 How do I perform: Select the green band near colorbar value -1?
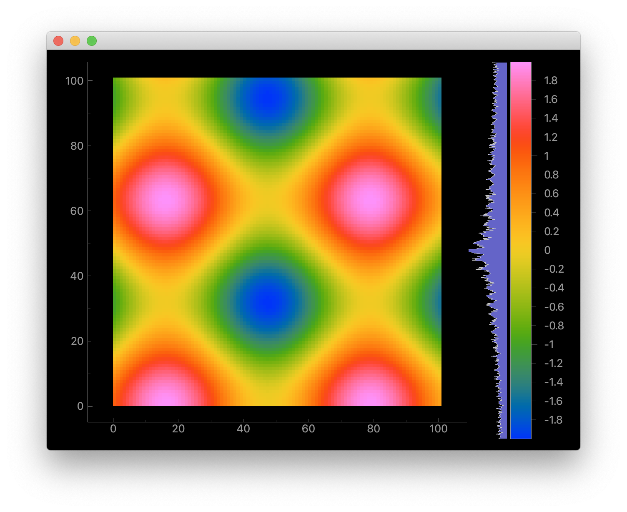point(520,344)
